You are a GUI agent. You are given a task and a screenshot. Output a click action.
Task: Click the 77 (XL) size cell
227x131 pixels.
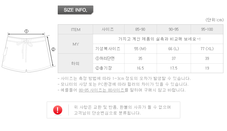[x=207, y=49]
